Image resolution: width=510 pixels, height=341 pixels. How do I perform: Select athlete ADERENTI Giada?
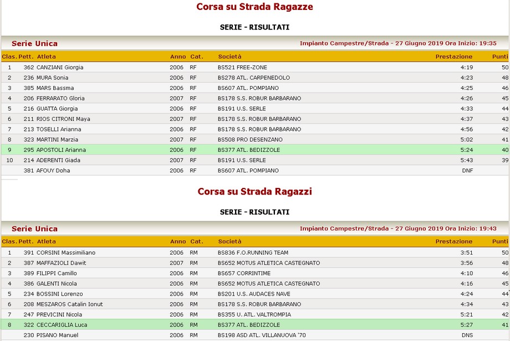pyautogui.click(x=58, y=160)
